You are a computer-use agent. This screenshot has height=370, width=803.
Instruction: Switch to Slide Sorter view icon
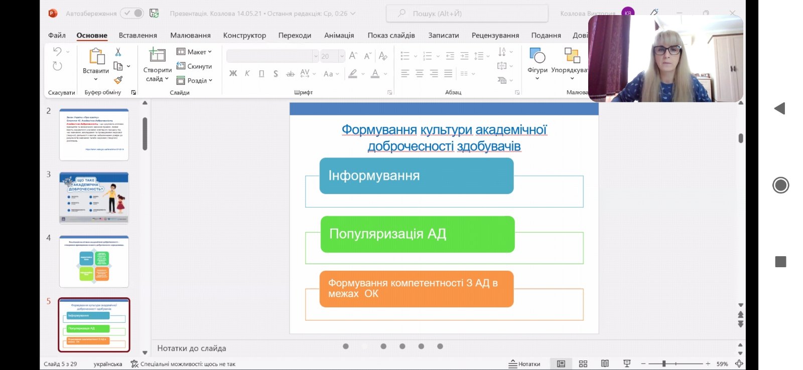click(583, 364)
